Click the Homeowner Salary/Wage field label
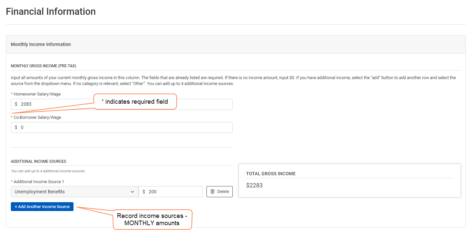Screen dimensions: 472x234 point(37,94)
